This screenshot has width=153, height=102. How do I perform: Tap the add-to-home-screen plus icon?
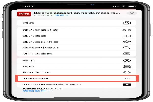pyautogui.click(x=127, y=54)
